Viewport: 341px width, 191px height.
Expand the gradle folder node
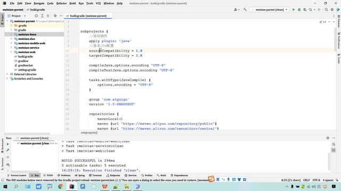11,30
